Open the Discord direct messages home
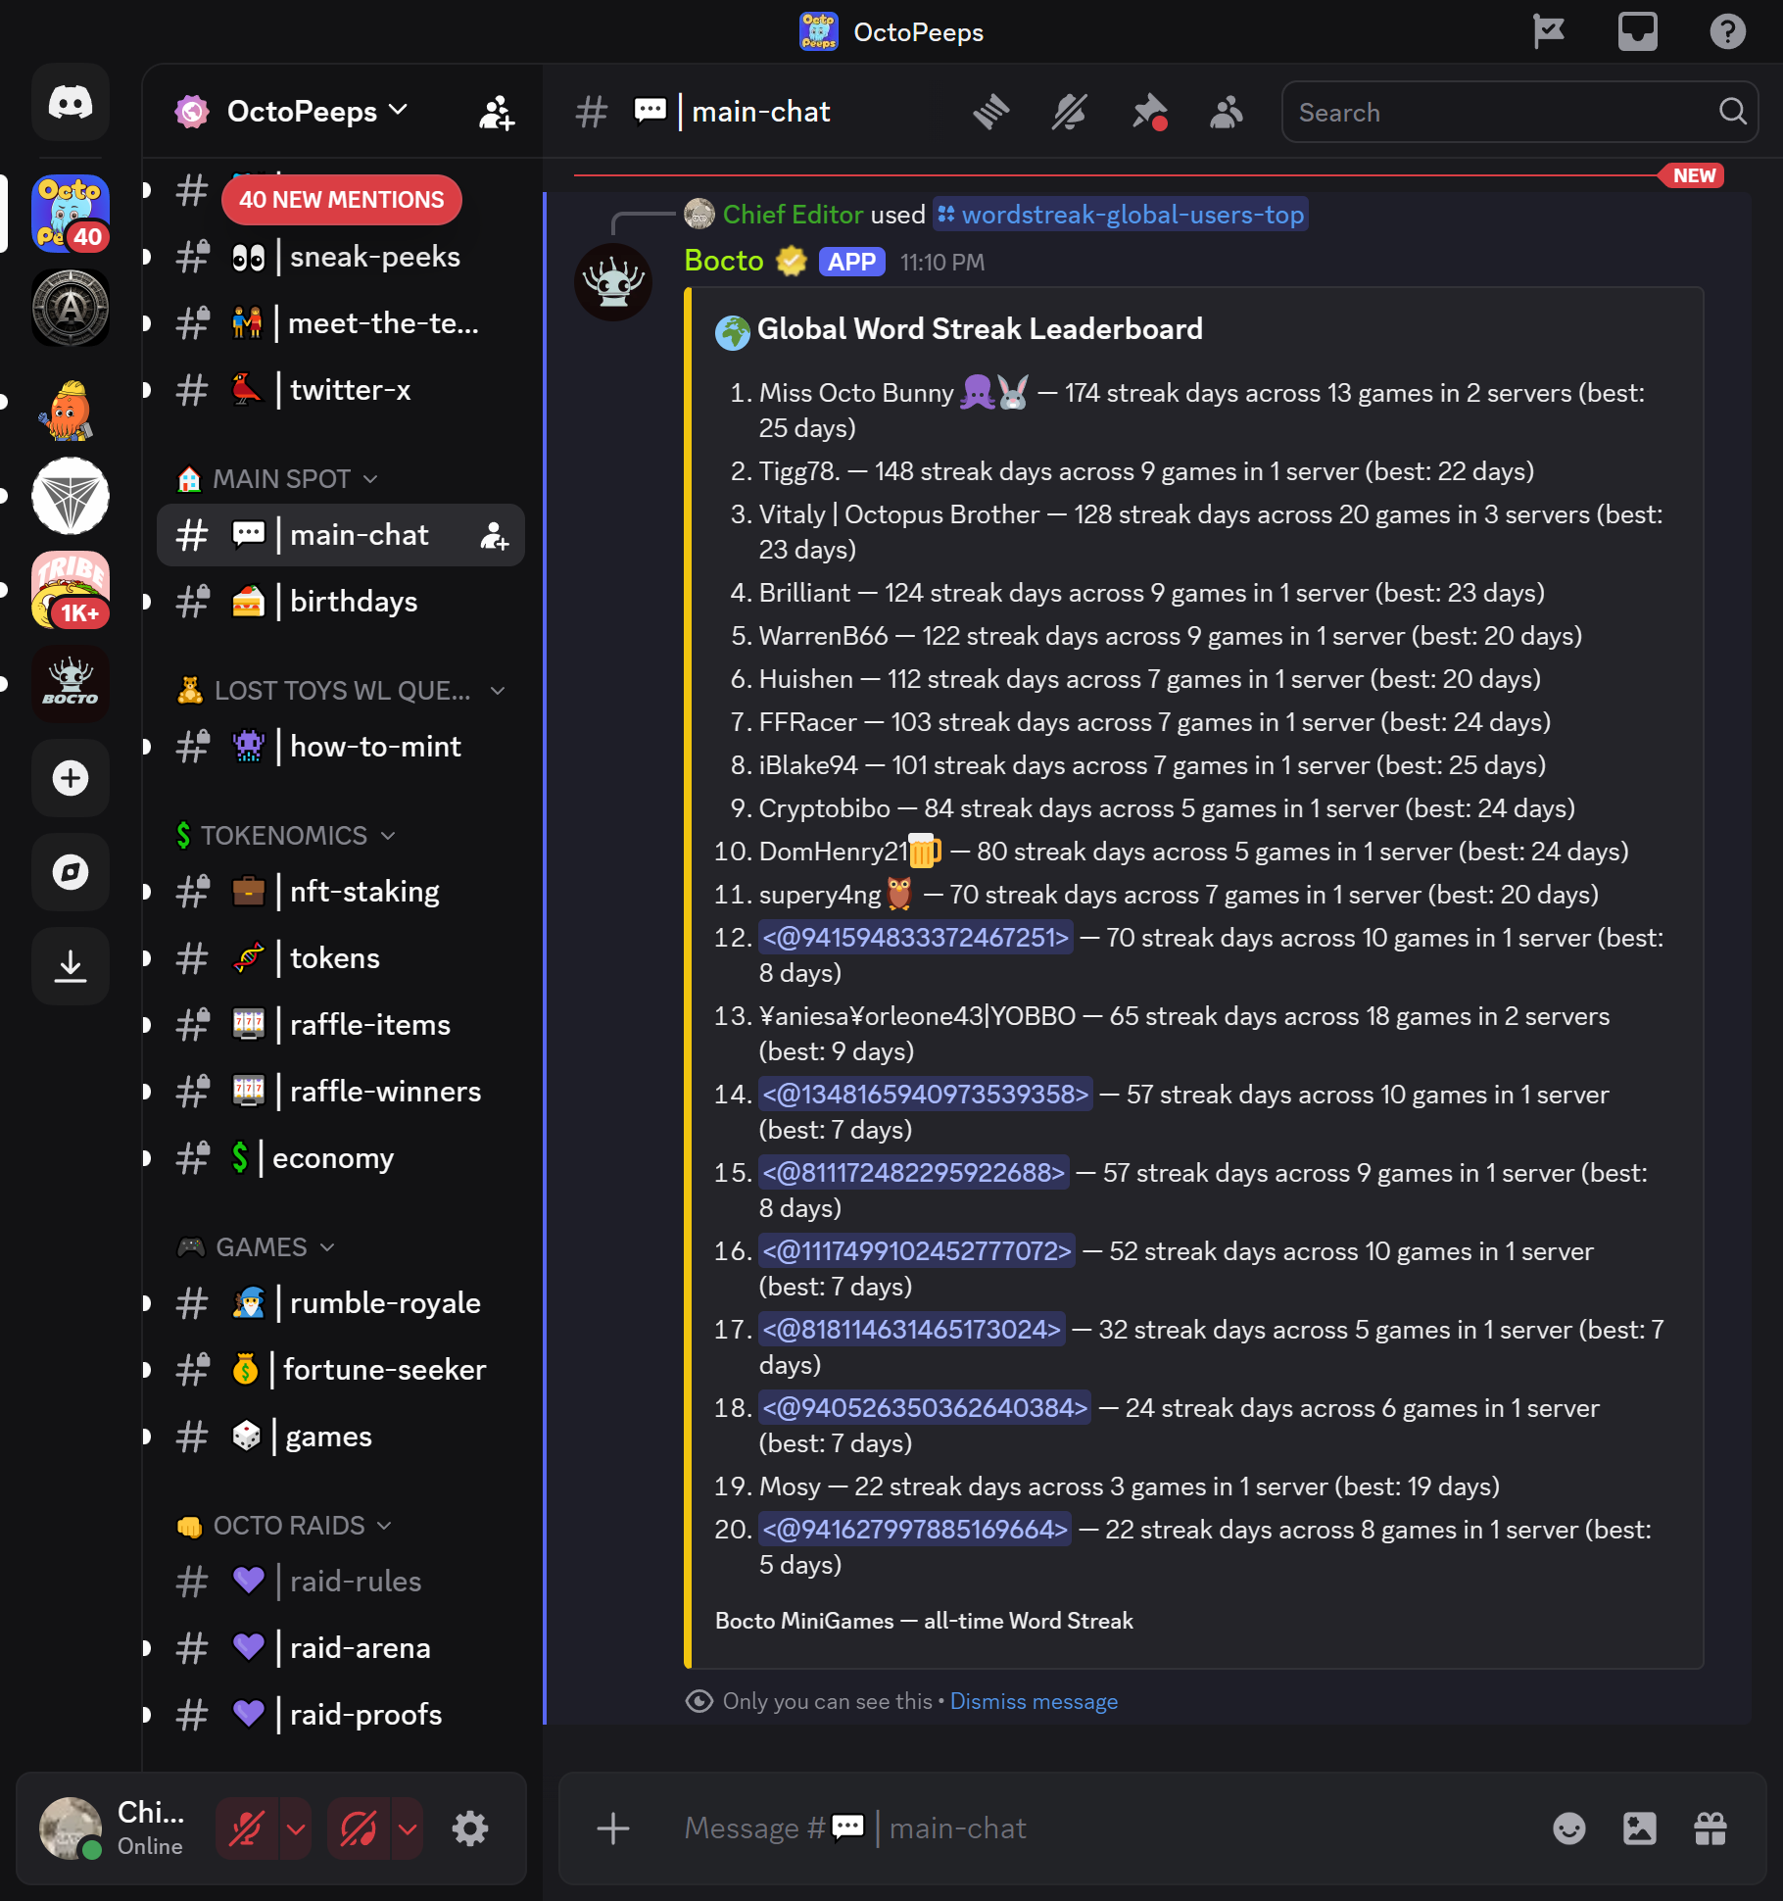1783x1901 pixels. [x=71, y=102]
